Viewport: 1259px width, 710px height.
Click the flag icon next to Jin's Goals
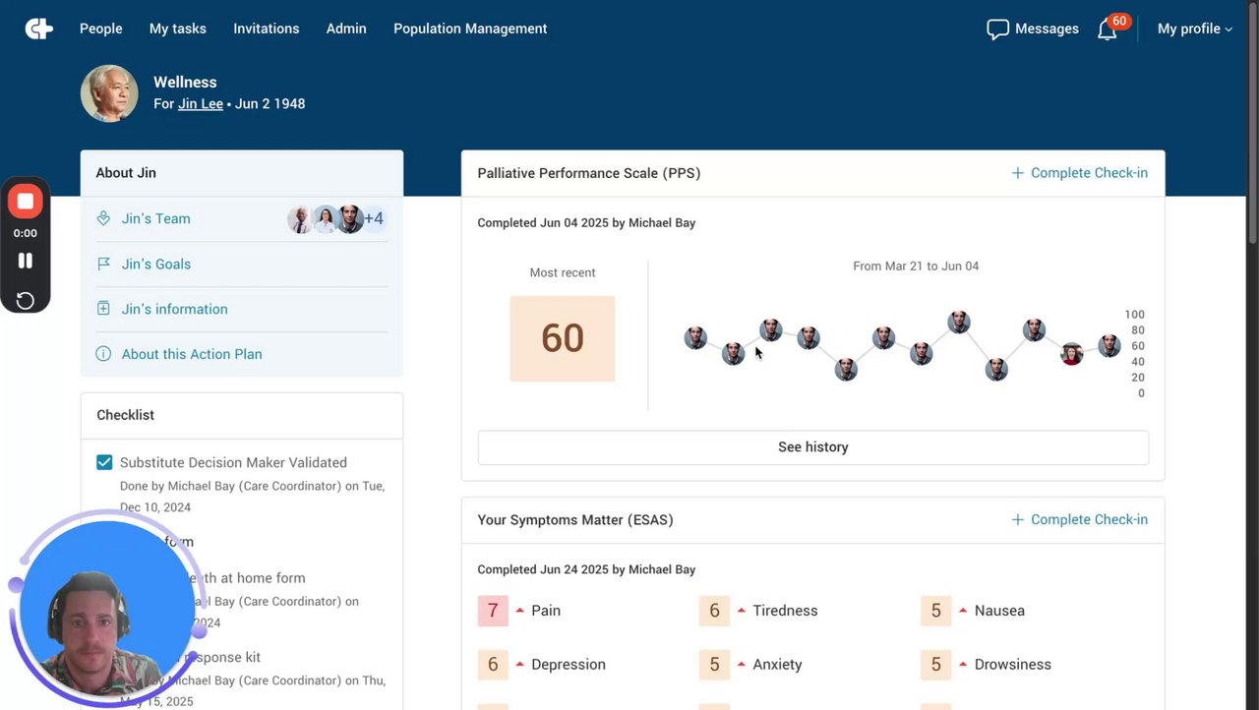pos(103,264)
